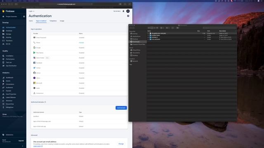Screen dimensions: 264x148
Task: Open Google provider row
Action: point(79,48)
